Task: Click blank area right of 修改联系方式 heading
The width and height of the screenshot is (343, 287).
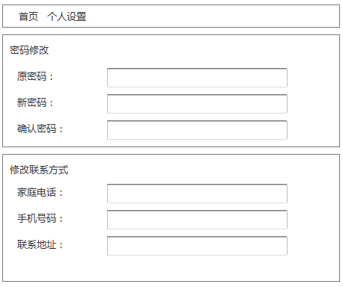Action: [x=202, y=170]
